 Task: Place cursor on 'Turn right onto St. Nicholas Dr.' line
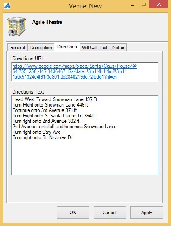pos(43,137)
